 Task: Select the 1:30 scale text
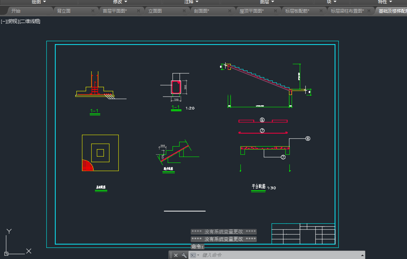pos(272,188)
